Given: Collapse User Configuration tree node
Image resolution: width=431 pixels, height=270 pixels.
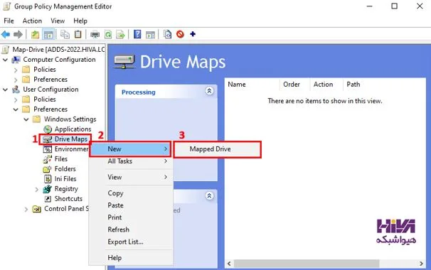Looking at the screenshot, I should (x=5, y=90).
